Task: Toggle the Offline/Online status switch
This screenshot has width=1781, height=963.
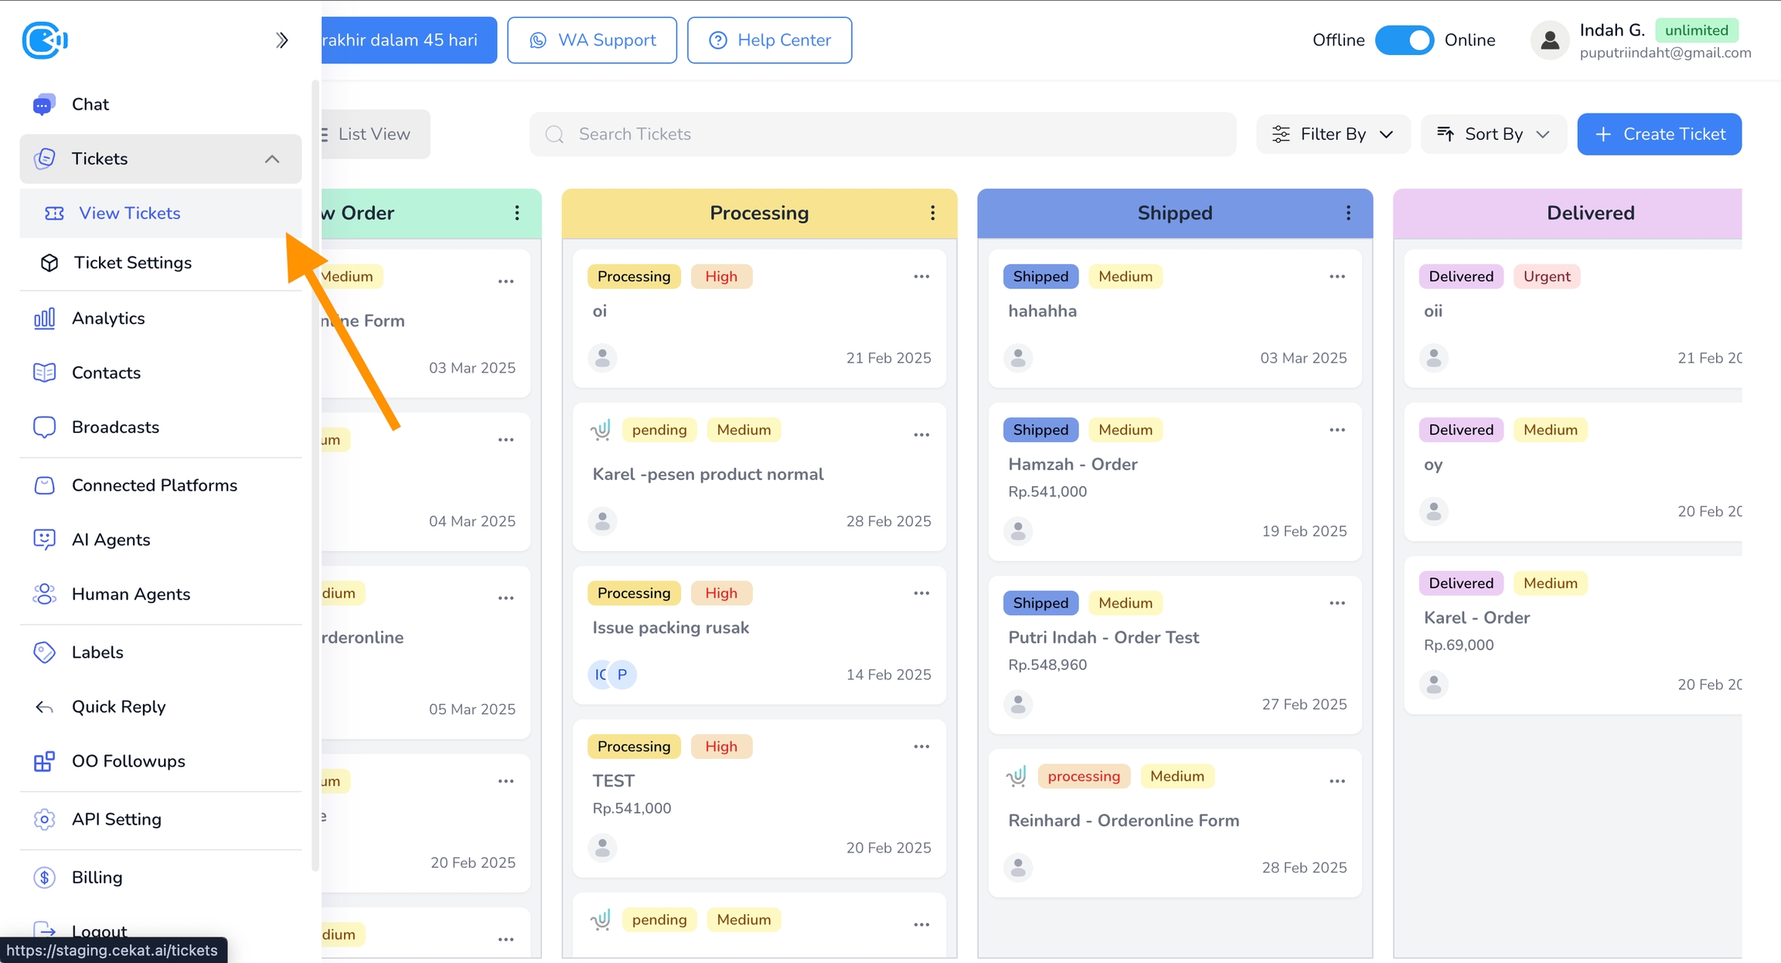Action: 1404,40
